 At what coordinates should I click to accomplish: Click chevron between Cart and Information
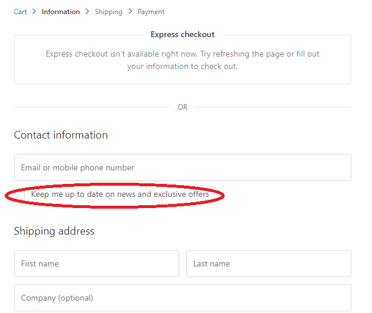coord(34,11)
